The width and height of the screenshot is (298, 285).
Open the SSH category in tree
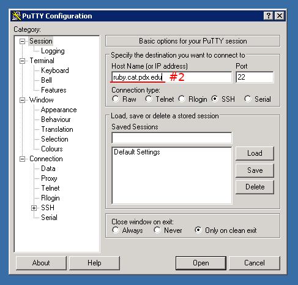(x=48, y=208)
